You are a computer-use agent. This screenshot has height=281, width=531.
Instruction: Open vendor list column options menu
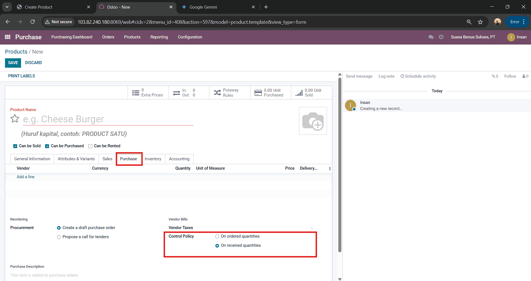(x=330, y=169)
